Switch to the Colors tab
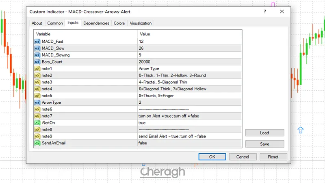Viewport: 325px width, 183px height. click(119, 23)
